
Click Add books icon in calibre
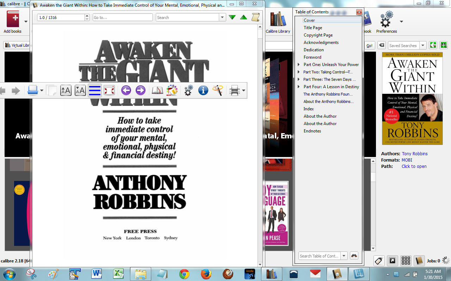click(x=12, y=22)
